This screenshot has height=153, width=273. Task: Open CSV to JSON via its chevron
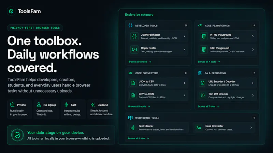(x=184, y=96)
